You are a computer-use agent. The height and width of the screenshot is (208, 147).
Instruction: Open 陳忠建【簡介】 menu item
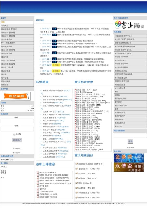pos(17,67)
